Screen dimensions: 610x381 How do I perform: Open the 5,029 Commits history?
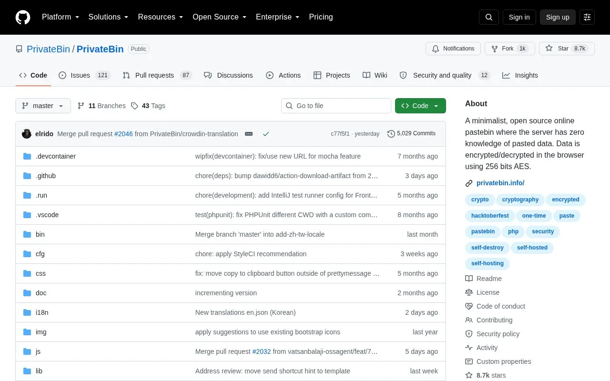411,133
